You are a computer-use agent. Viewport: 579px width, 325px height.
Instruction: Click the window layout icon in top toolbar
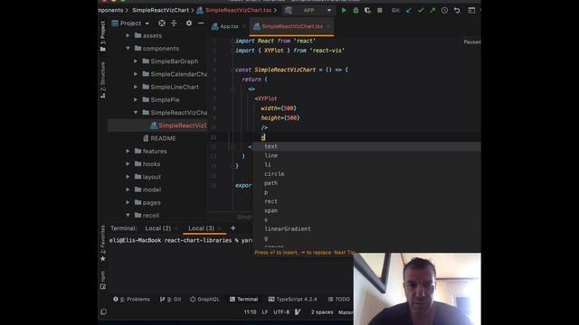[471, 10]
